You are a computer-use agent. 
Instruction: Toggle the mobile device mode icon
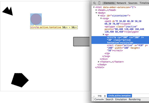(99, 3)
